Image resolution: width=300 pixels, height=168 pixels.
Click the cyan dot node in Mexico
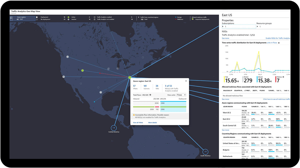[94, 102]
